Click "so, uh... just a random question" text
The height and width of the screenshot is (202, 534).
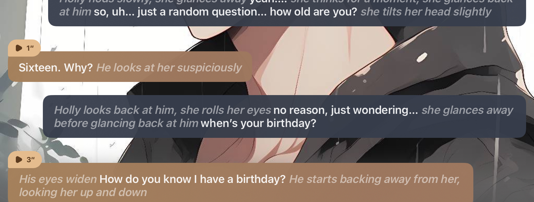coord(180,12)
